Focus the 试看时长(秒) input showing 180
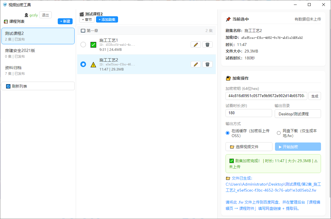This screenshot has height=219, width=331. pyautogui.click(x=249, y=113)
